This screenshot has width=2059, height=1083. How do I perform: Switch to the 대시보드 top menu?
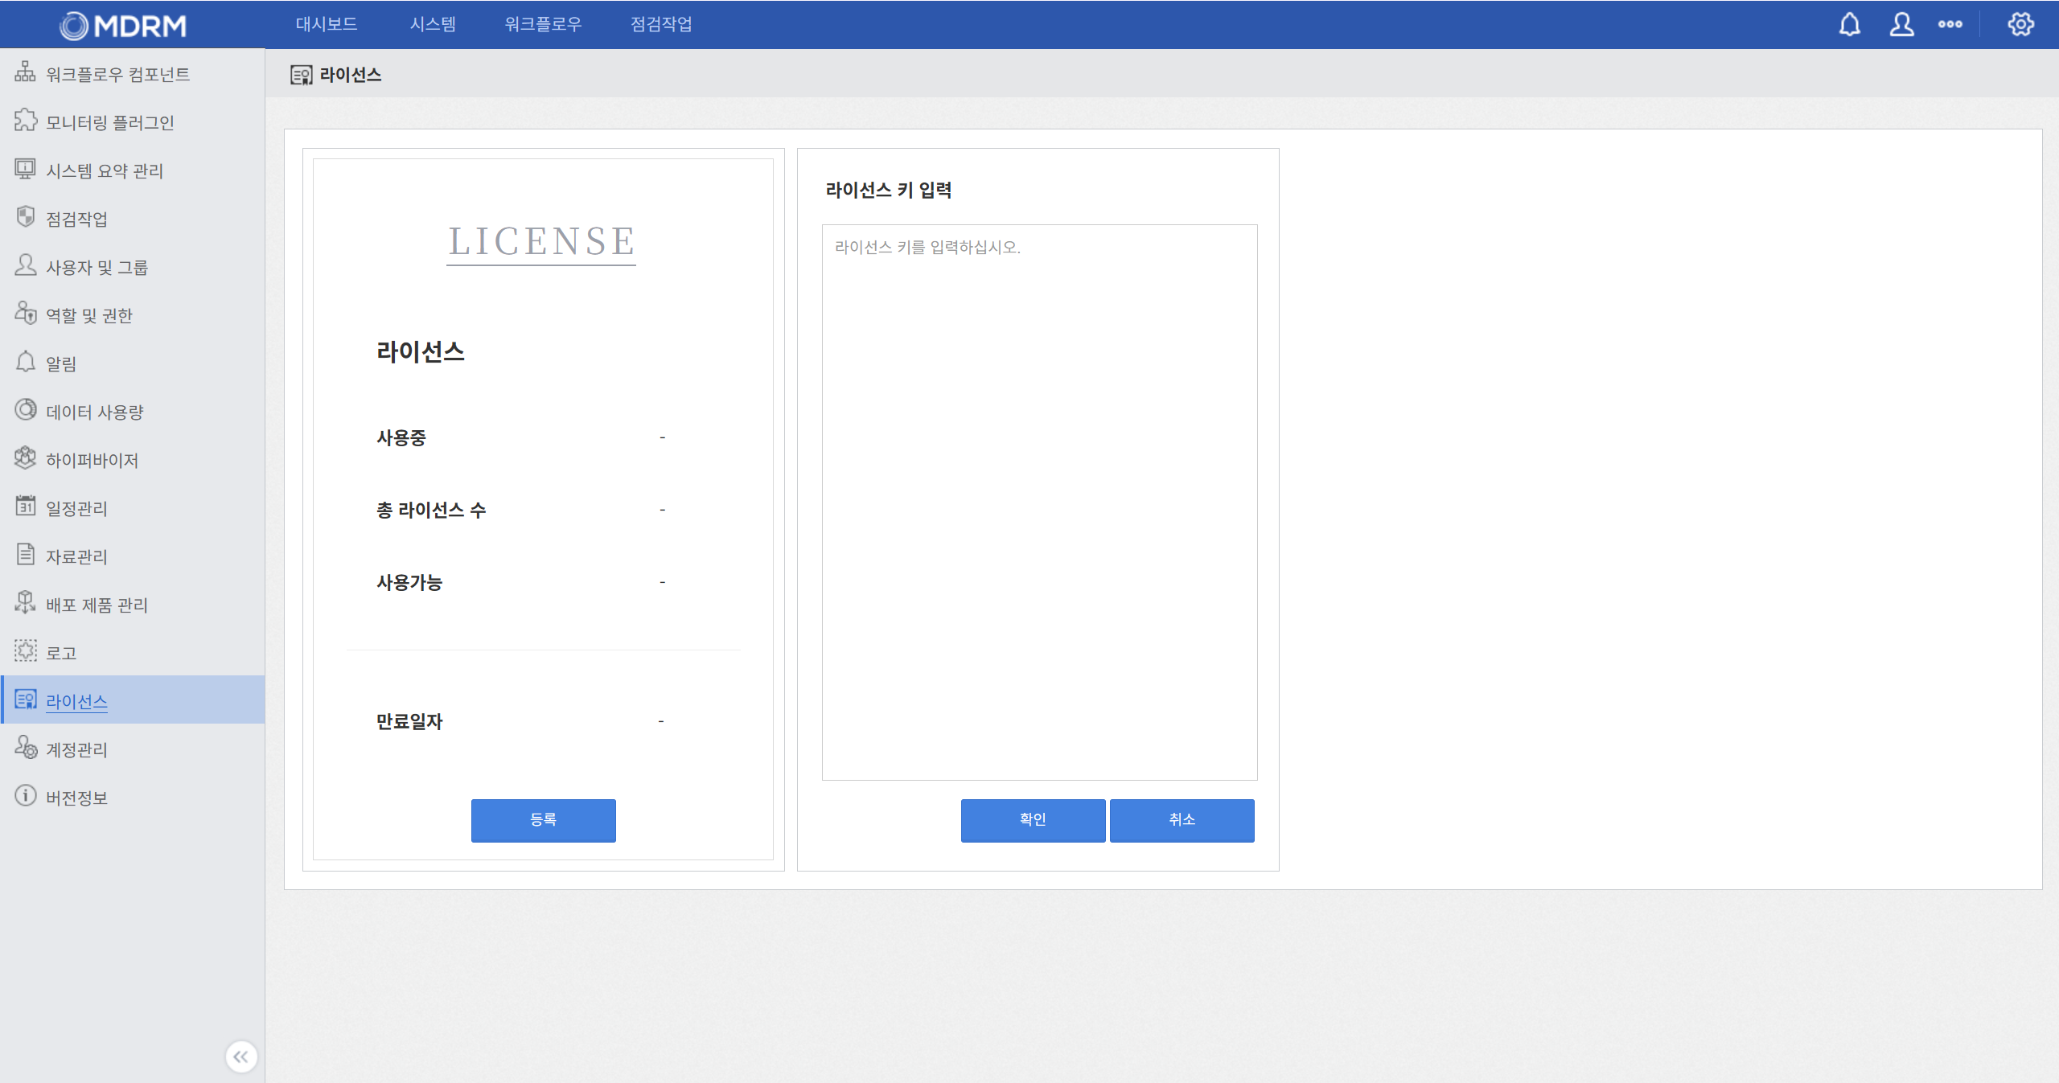(326, 24)
